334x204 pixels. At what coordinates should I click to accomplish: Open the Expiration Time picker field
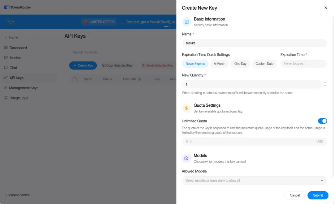(303, 63)
